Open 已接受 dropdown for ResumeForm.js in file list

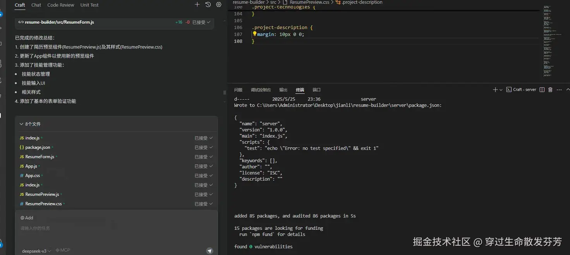click(x=204, y=157)
